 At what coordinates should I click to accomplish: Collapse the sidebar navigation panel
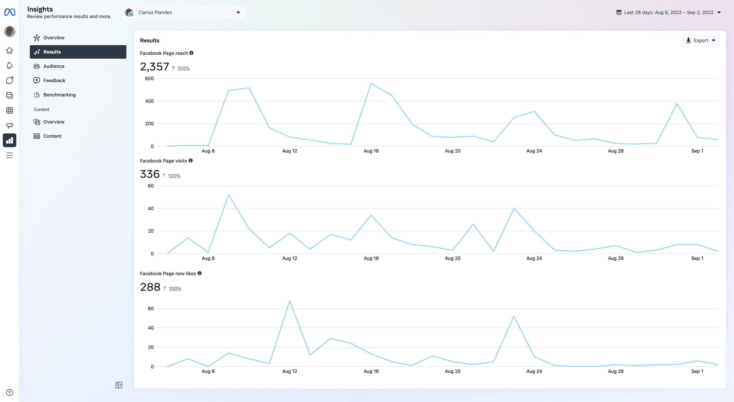coord(119,385)
